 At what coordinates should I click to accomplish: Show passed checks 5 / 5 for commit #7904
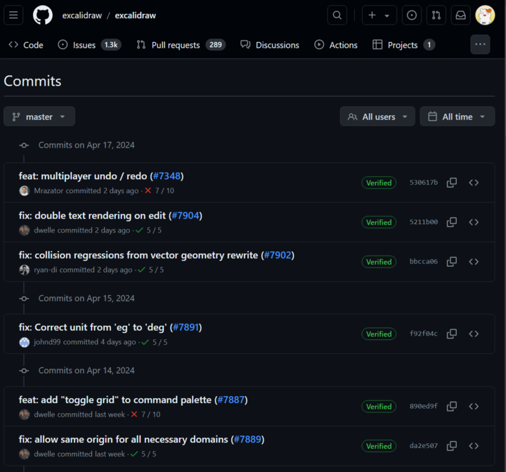[x=149, y=230]
